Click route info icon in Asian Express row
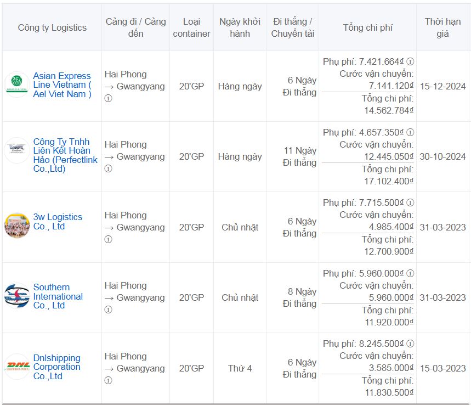 coord(108,99)
